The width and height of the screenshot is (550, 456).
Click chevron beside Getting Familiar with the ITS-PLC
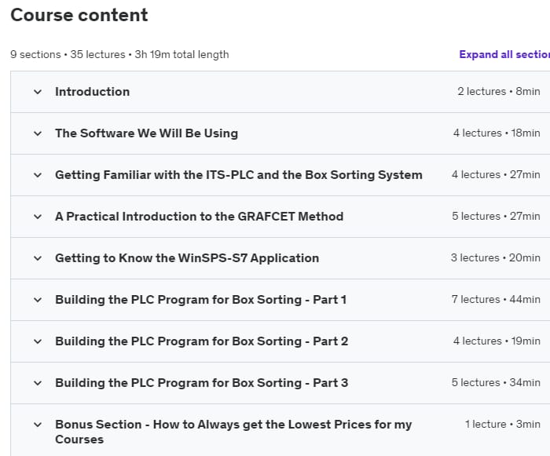pos(37,175)
